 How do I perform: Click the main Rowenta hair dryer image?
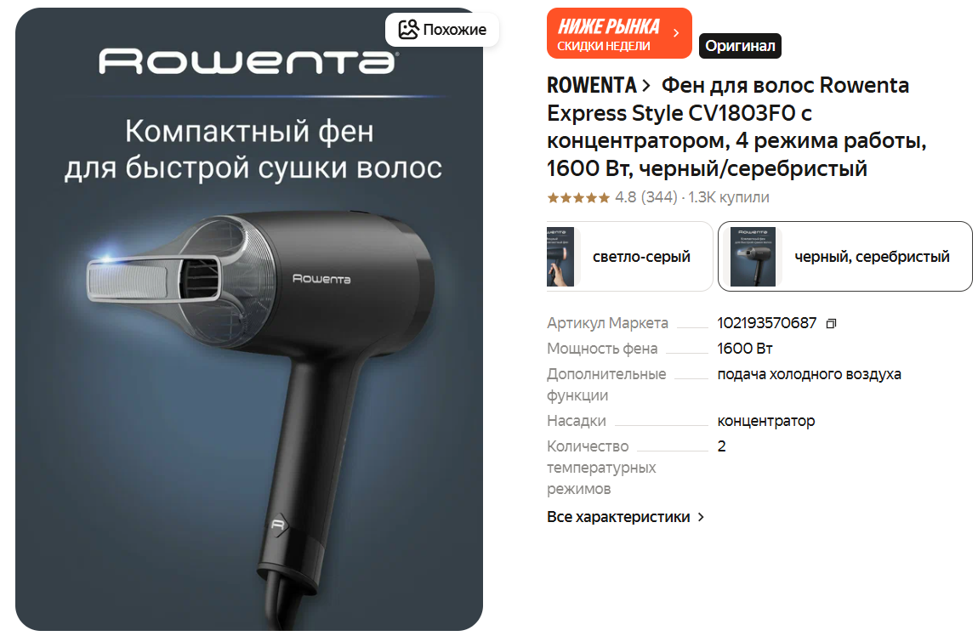pos(249,319)
